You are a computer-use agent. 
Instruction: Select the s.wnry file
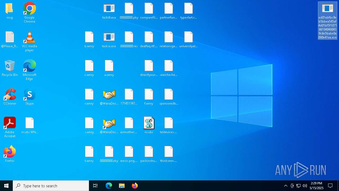89,126
